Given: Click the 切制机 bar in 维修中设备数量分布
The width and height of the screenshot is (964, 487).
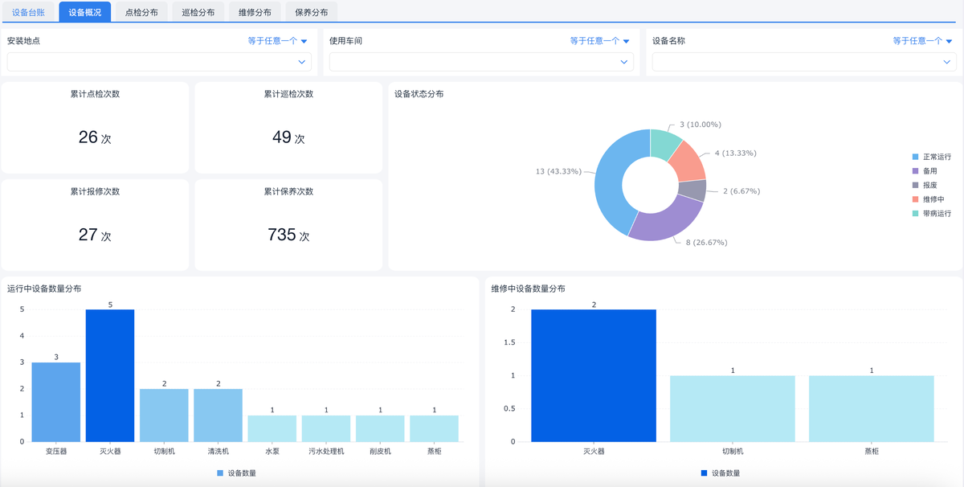Looking at the screenshot, I should click(732, 408).
